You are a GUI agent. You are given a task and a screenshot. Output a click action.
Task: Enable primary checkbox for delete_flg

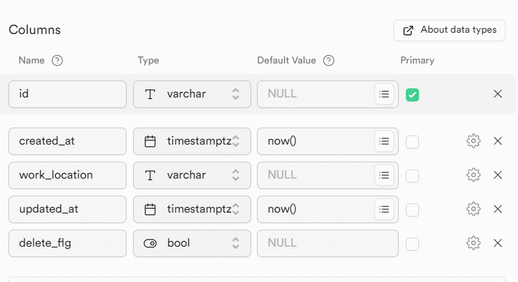[x=412, y=244]
